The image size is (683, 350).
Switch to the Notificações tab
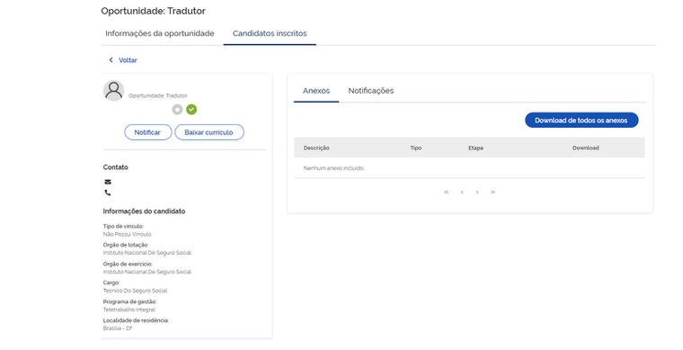[371, 91]
